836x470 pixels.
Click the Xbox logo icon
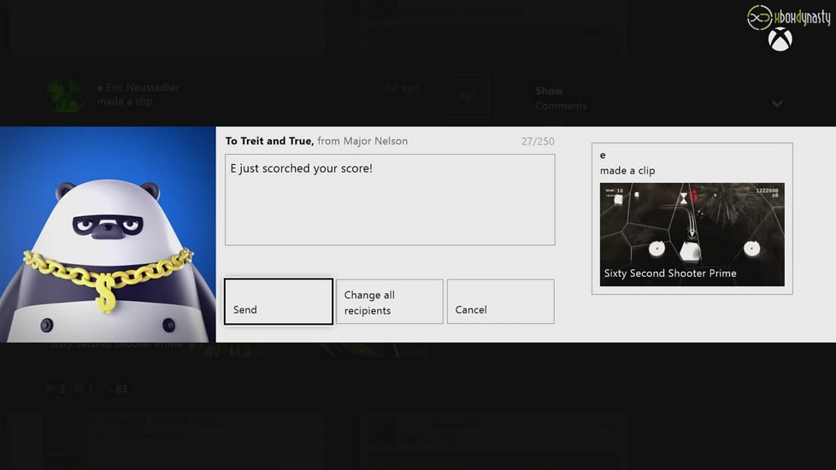pos(780,39)
